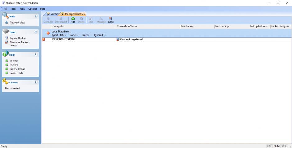The width and height of the screenshot is (292, 148).
Task: Click the green icon beside Image Tools
Action: click(x=7, y=73)
